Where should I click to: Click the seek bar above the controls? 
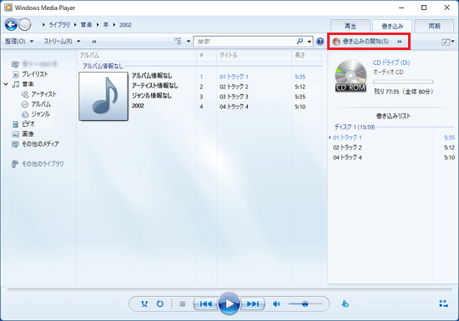229,289
